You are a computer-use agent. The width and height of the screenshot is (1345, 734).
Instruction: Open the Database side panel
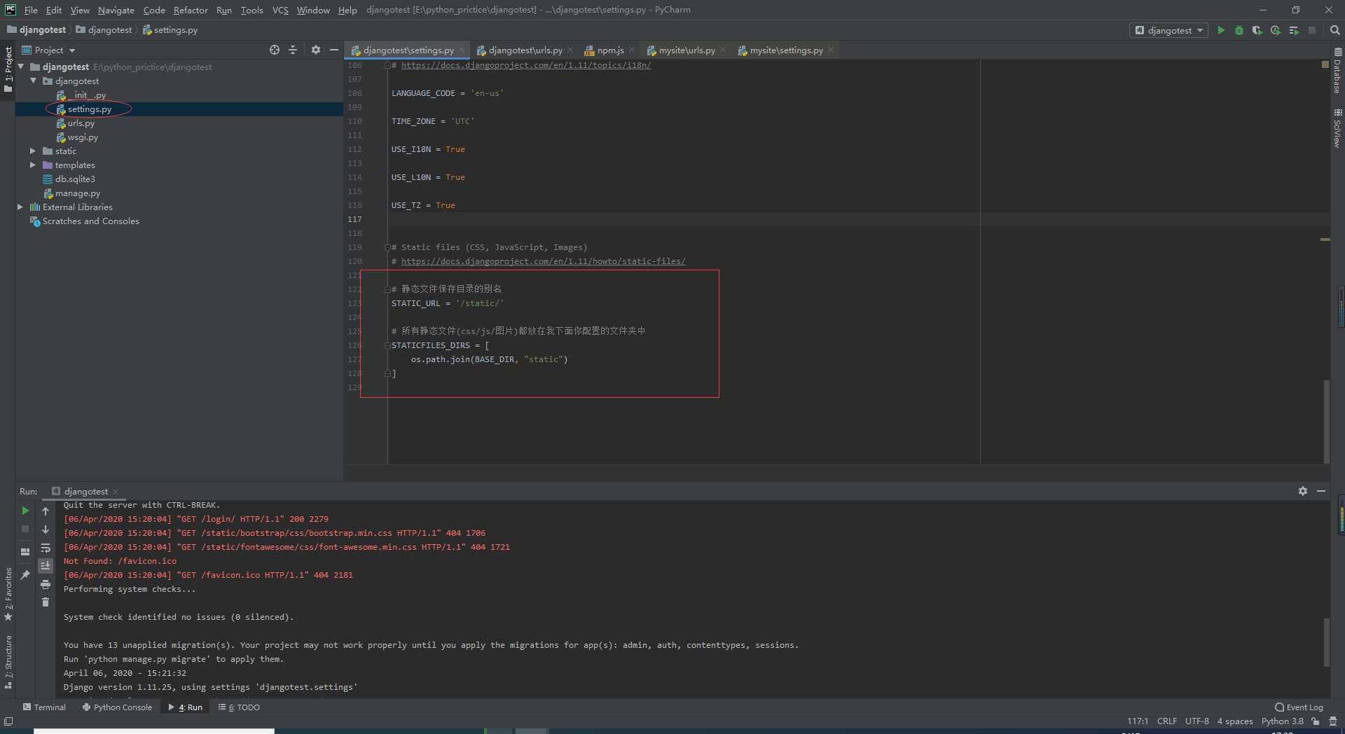(1337, 71)
